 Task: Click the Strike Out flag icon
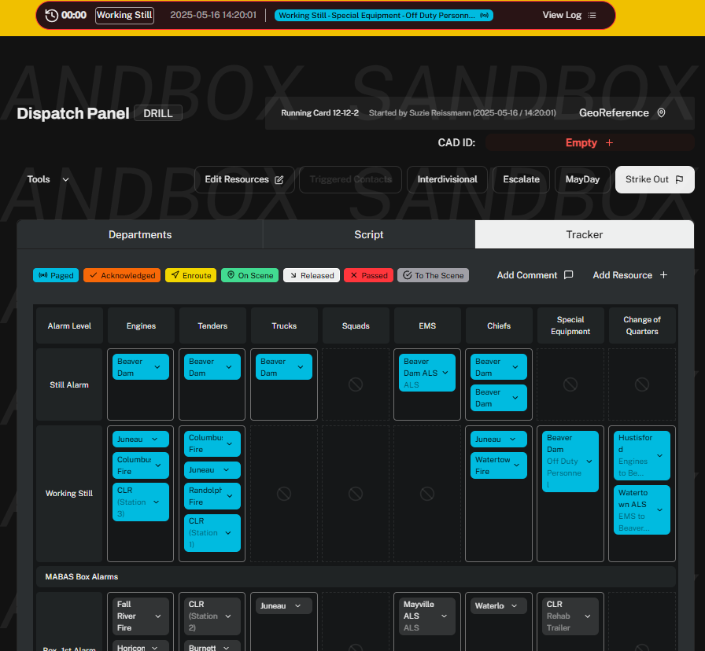tap(679, 180)
